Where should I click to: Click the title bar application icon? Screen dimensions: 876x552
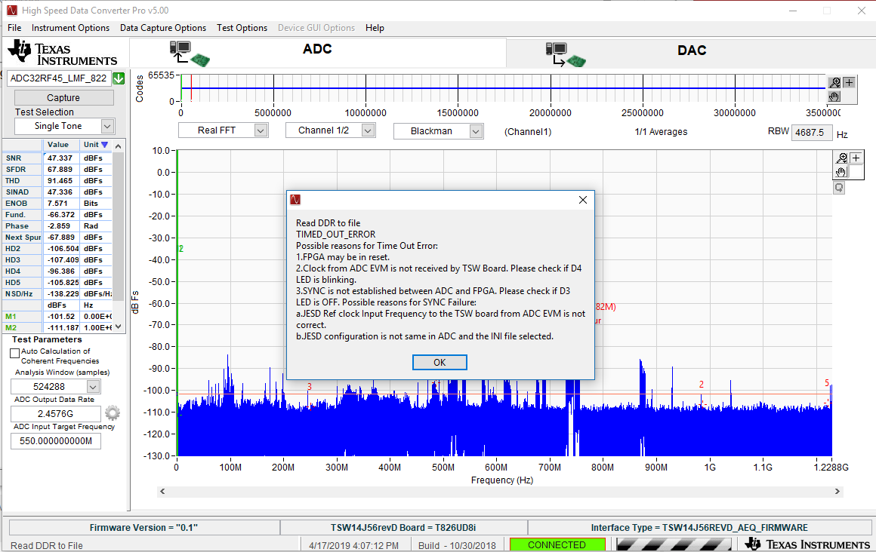tap(12, 11)
